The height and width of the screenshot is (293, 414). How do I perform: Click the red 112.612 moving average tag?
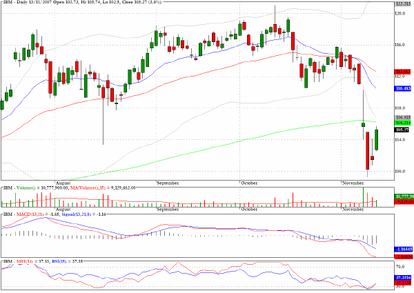click(403, 72)
